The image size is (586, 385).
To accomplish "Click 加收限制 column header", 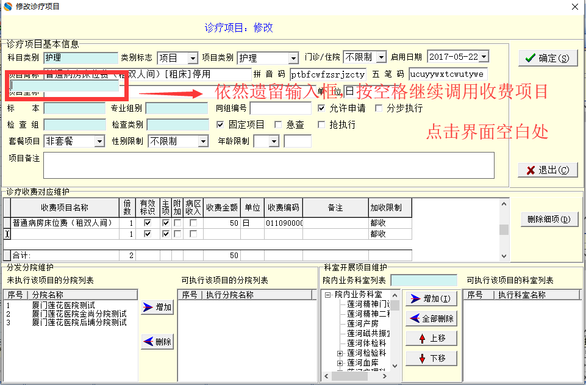I will [x=390, y=207].
